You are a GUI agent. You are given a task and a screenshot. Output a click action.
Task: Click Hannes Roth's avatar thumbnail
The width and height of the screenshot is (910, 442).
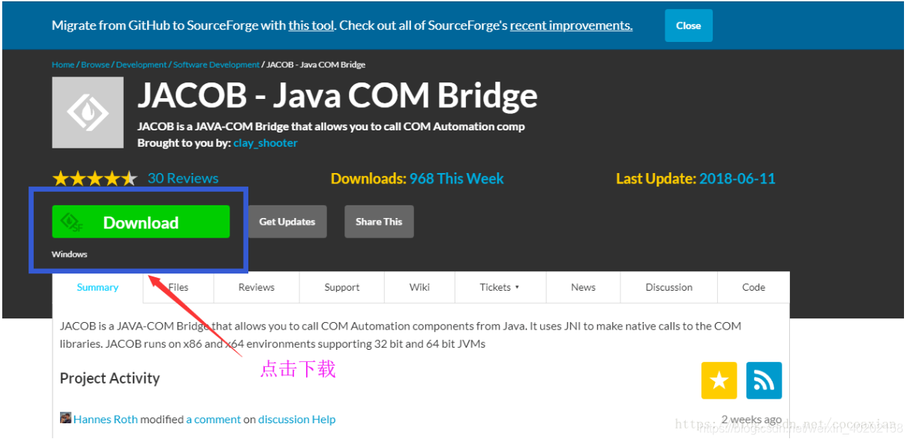point(65,418)
